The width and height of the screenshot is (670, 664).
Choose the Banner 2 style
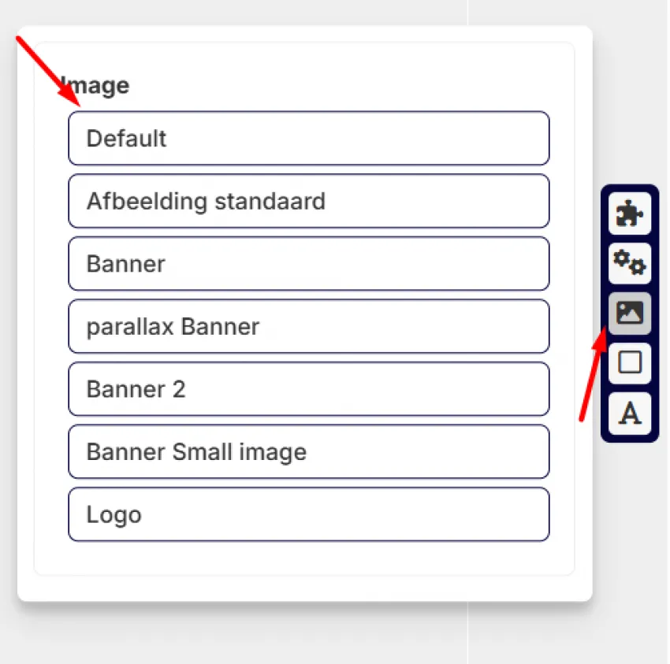point(308,389)
